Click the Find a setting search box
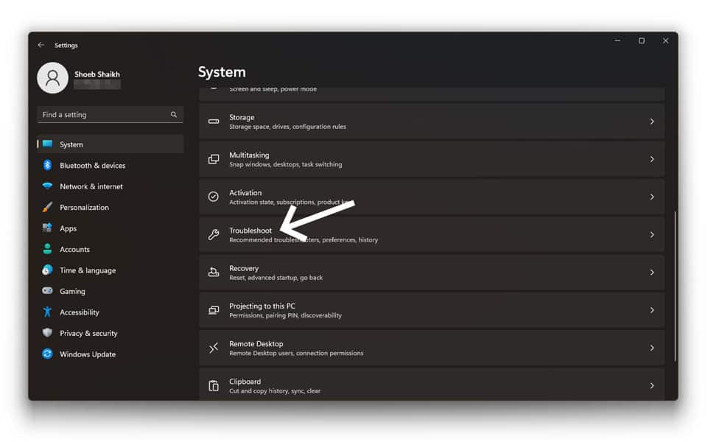This screenshot has width=708, height=442. coord(111,115)
